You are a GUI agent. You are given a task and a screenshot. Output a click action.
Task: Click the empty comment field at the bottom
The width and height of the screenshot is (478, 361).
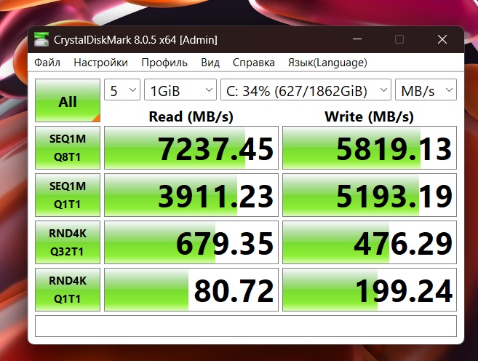click(x=246, y=326)
